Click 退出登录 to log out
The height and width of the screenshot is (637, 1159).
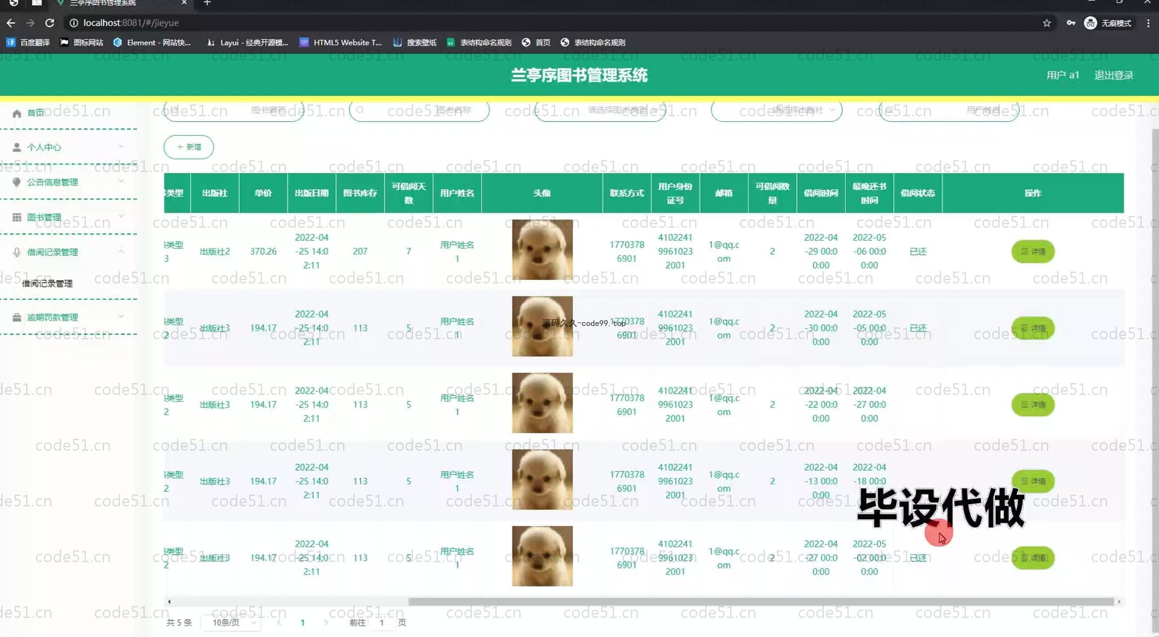1113,75
